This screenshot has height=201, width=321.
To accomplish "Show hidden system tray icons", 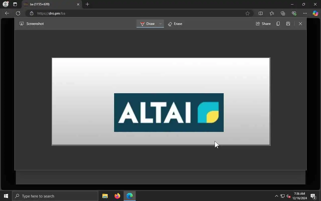I will [x=277, y=196].
